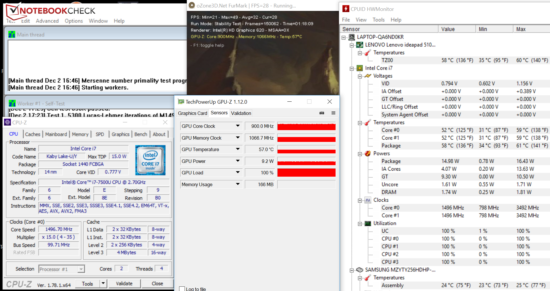This screenshot has width=550, height=291.
Task: Open the GPU Memory Clock sensor dropdown
Action: tap(238, 138)
